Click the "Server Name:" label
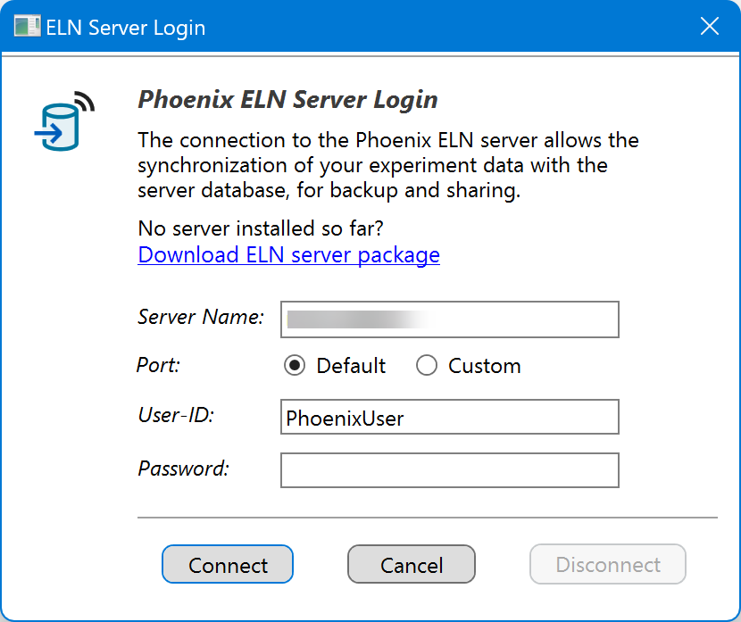741x622 pixels. click(201, 317)
